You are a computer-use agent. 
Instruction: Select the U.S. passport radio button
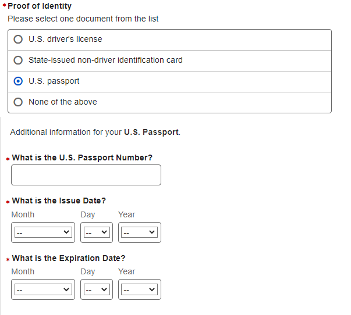pos(18,81)
